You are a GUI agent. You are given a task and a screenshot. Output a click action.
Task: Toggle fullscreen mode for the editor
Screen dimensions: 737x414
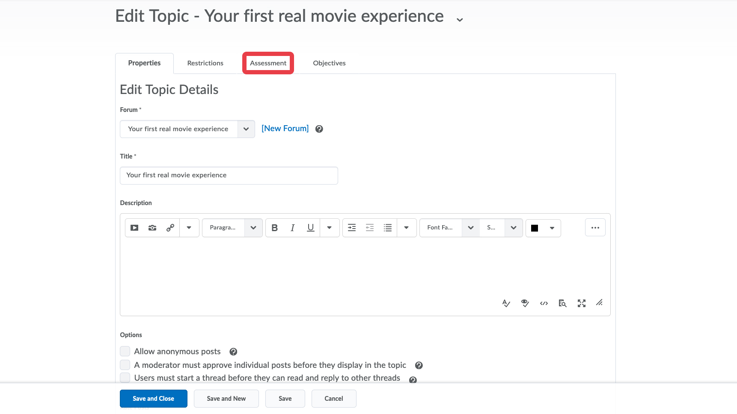(x=582, y=303)
